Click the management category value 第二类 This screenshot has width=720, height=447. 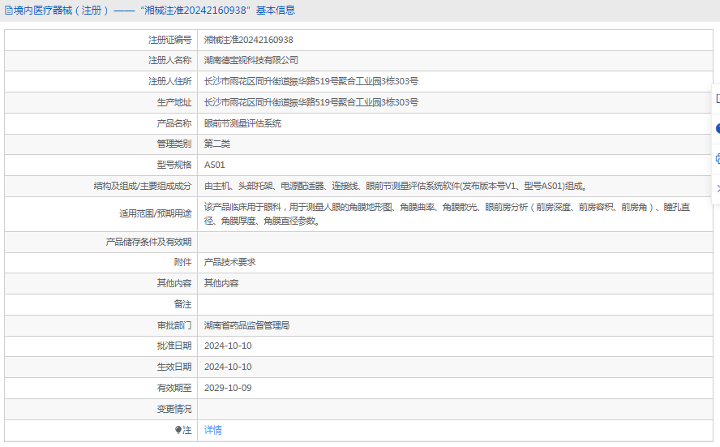[x=216, y=144]
